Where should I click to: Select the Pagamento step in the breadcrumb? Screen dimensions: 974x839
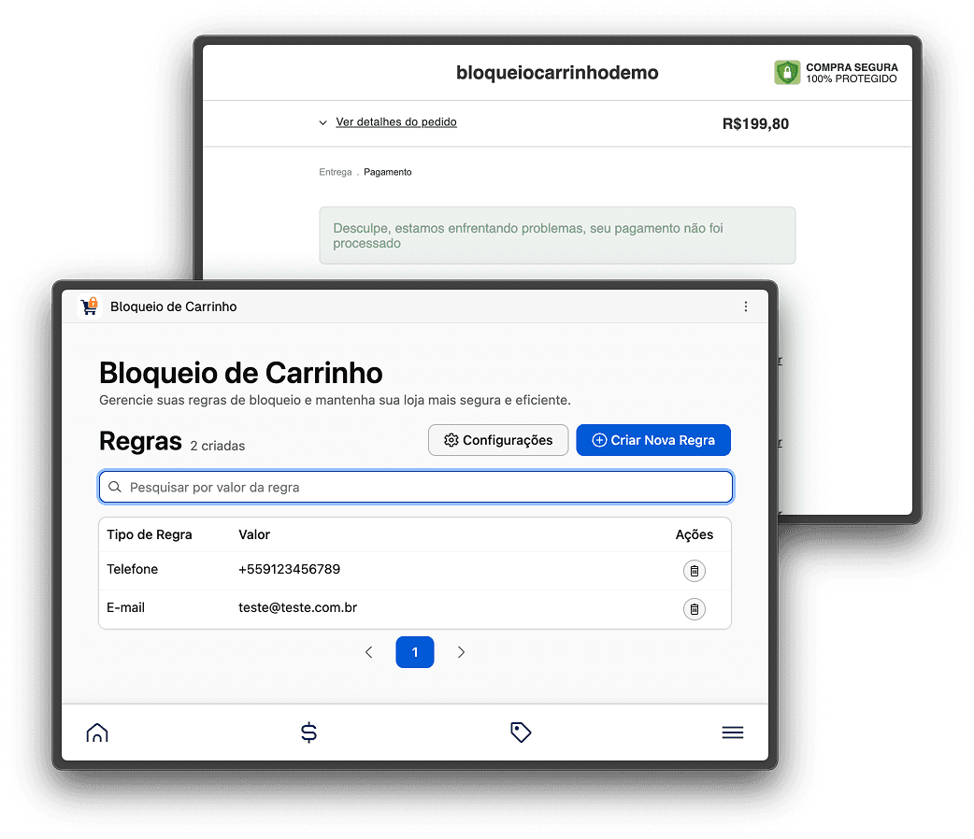pos(388,172)
